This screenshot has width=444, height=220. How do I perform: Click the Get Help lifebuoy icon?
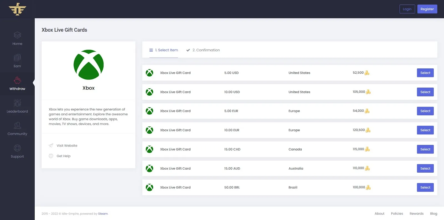51,156
